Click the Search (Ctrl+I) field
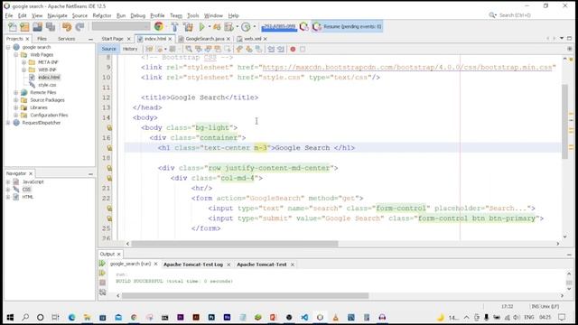 515,15
